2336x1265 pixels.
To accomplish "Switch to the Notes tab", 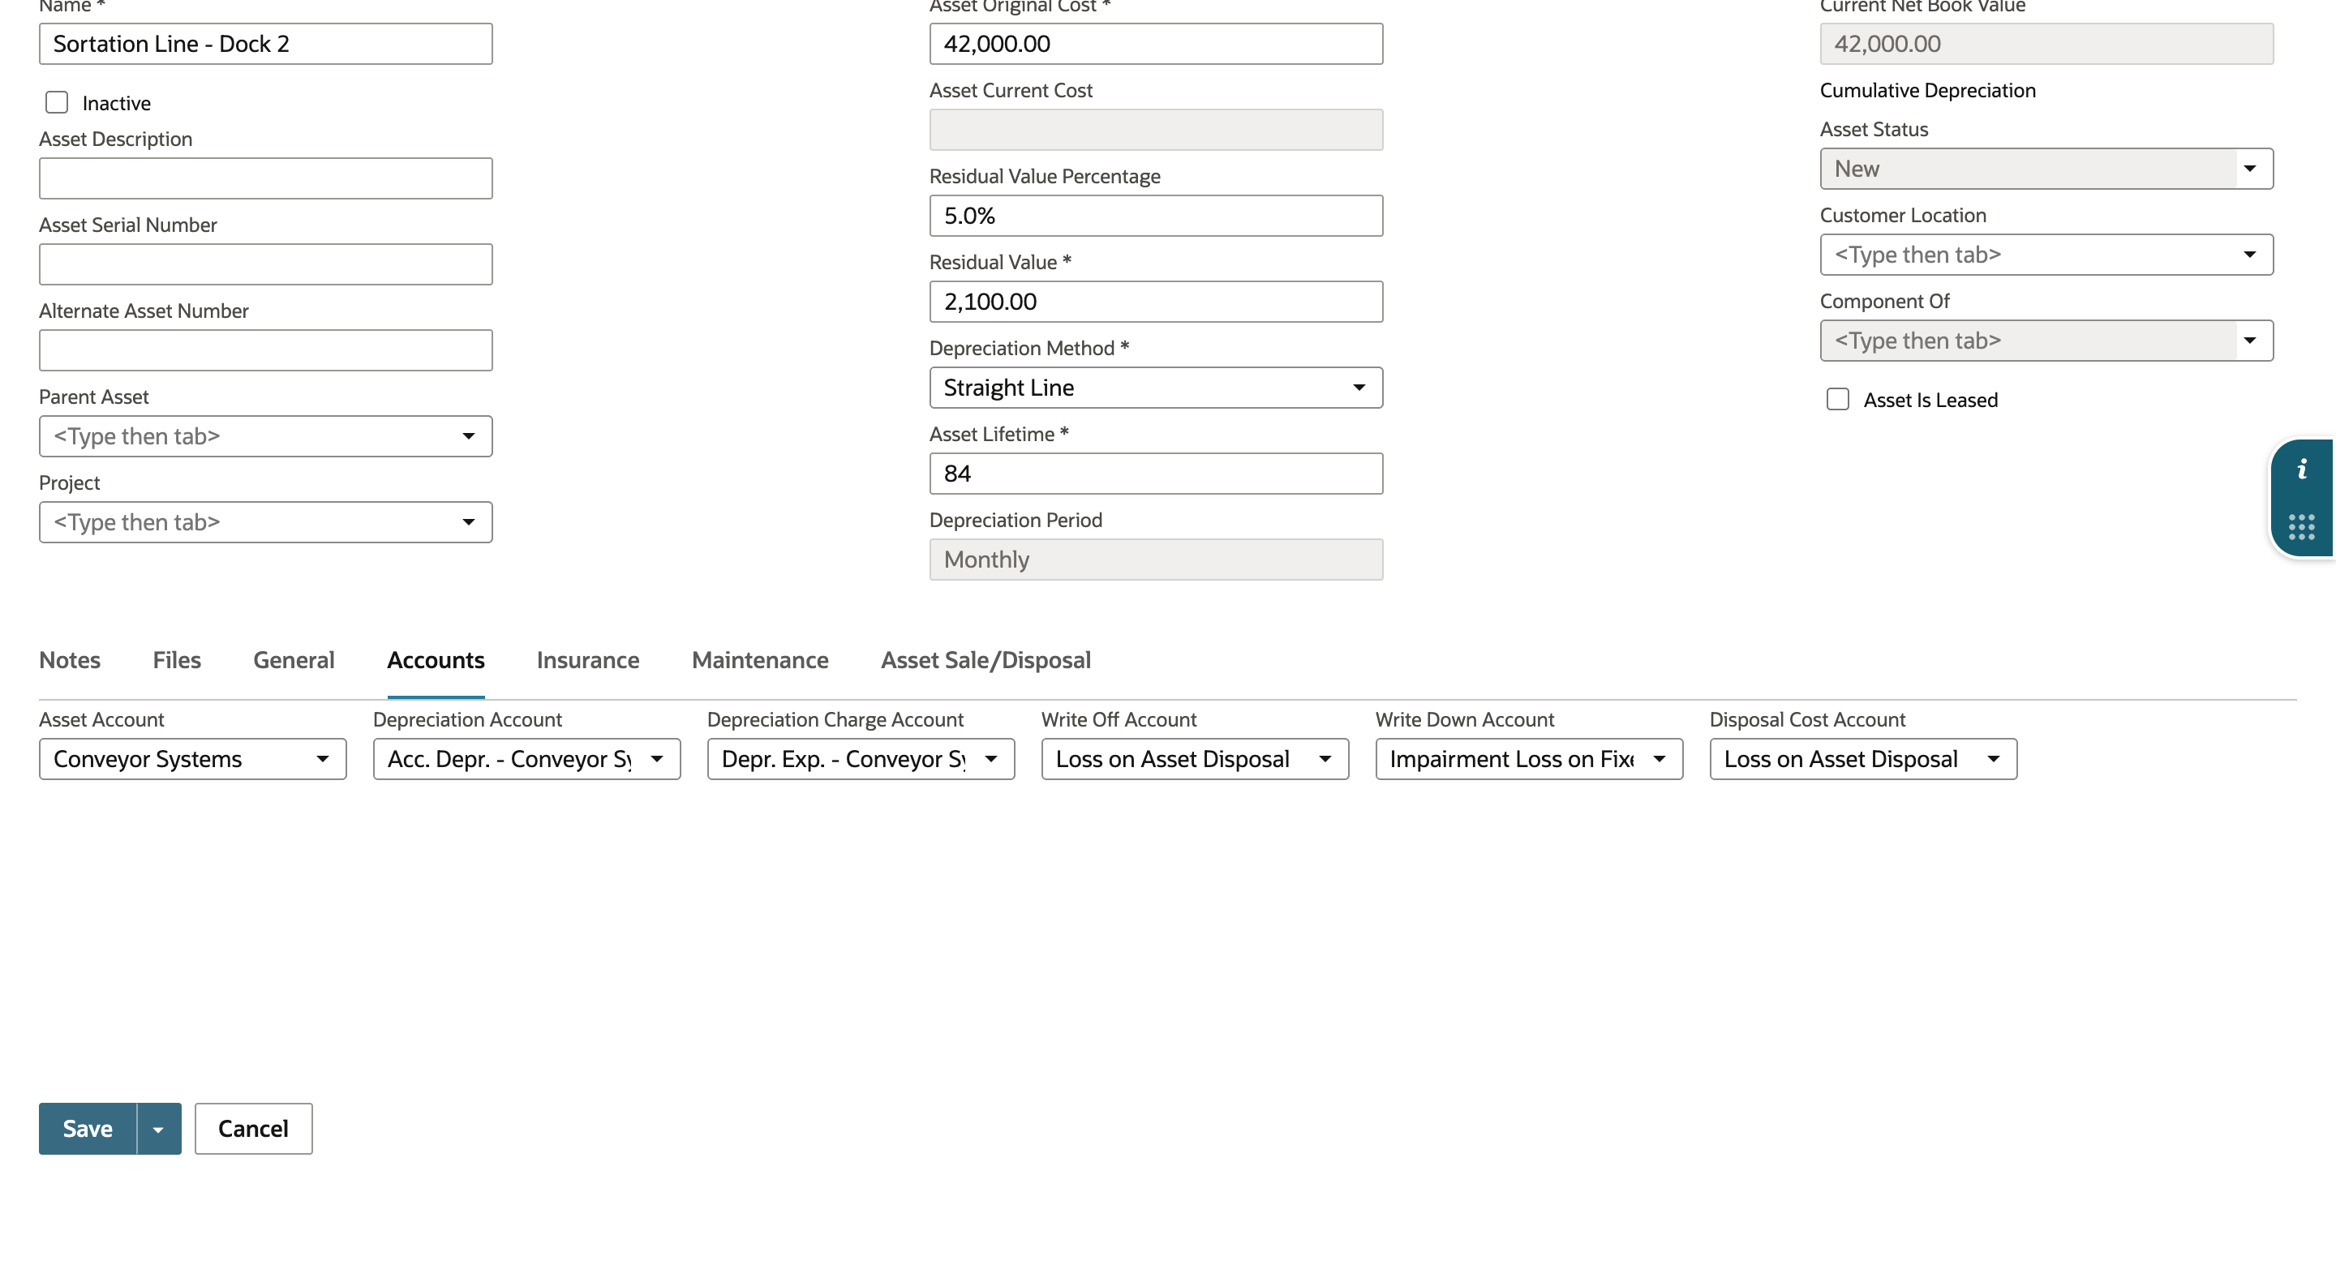I will pos(70,660).
